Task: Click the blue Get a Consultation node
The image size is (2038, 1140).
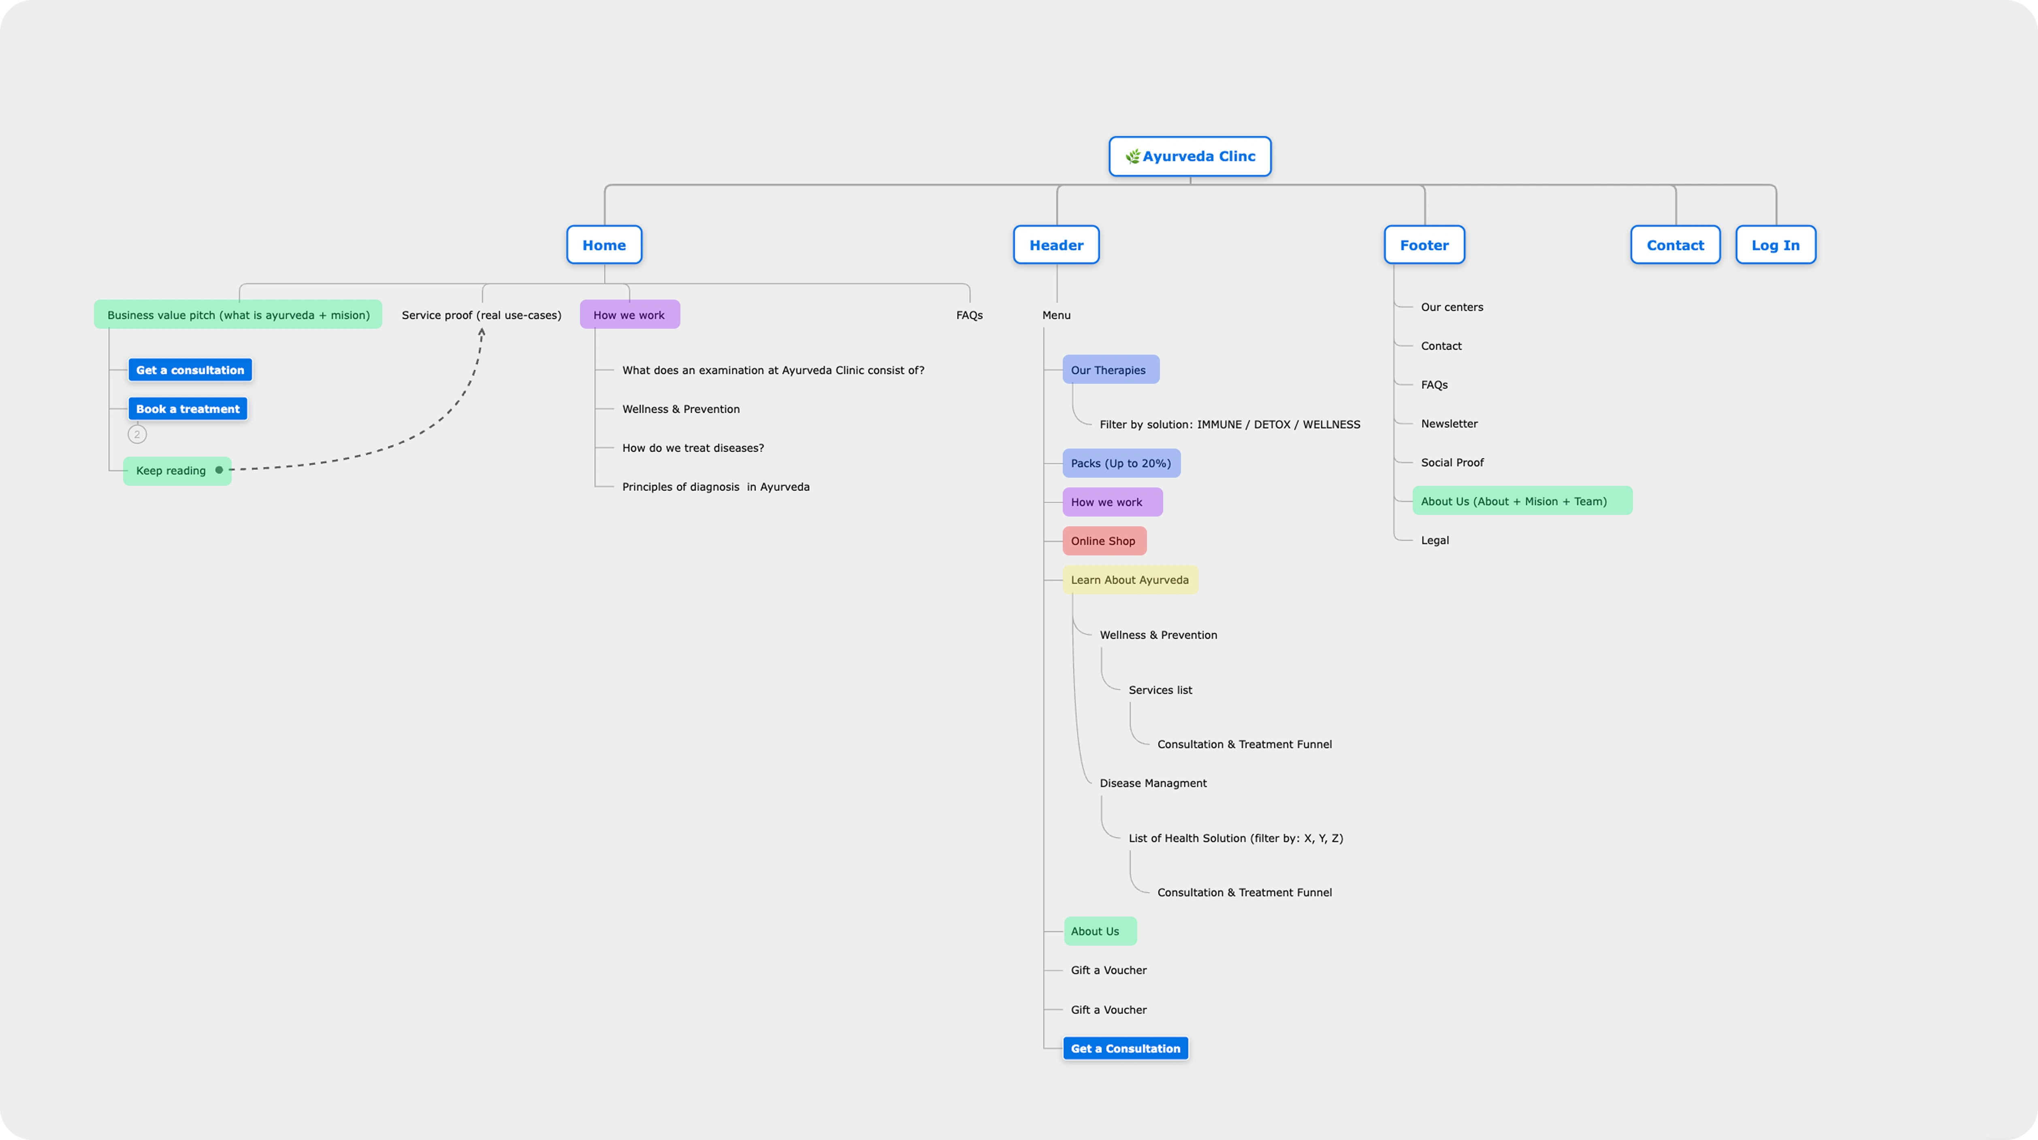Action: tap(1125, 1048)
